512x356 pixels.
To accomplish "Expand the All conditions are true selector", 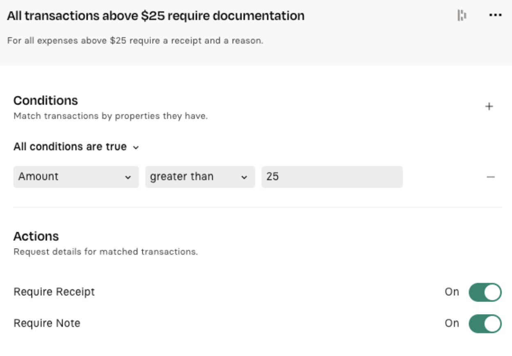I will coord(76,147).
